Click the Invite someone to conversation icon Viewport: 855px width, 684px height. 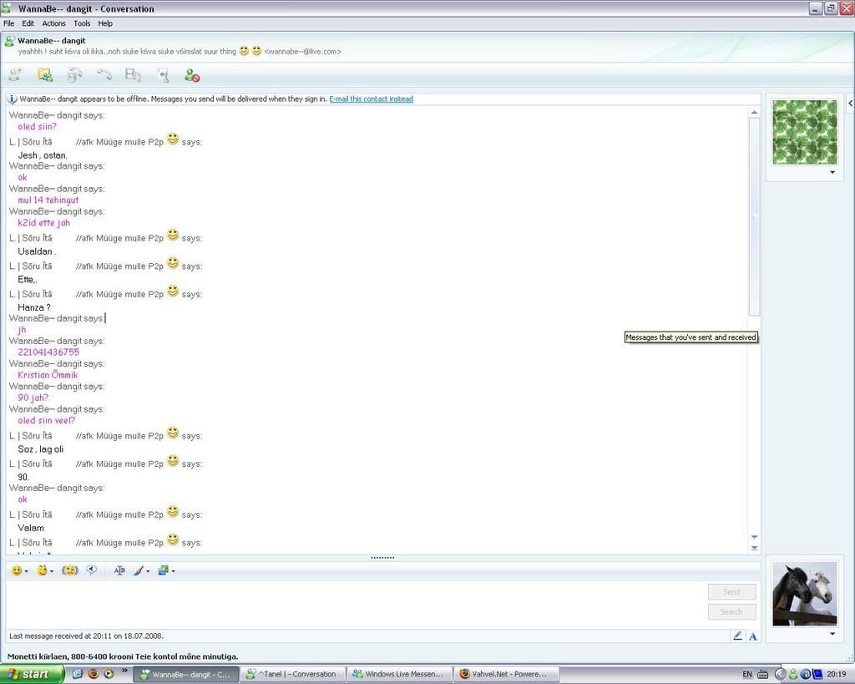15,75
